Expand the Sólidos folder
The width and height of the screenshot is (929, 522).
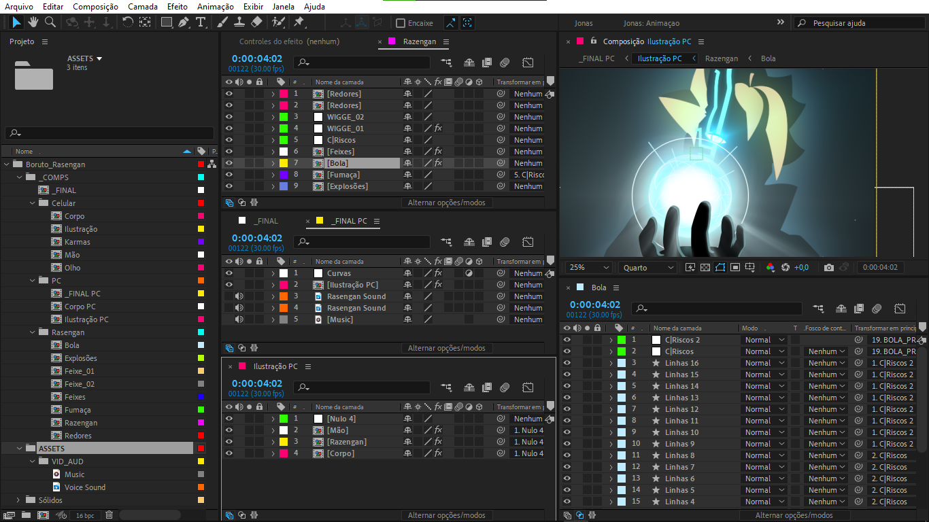20,500
